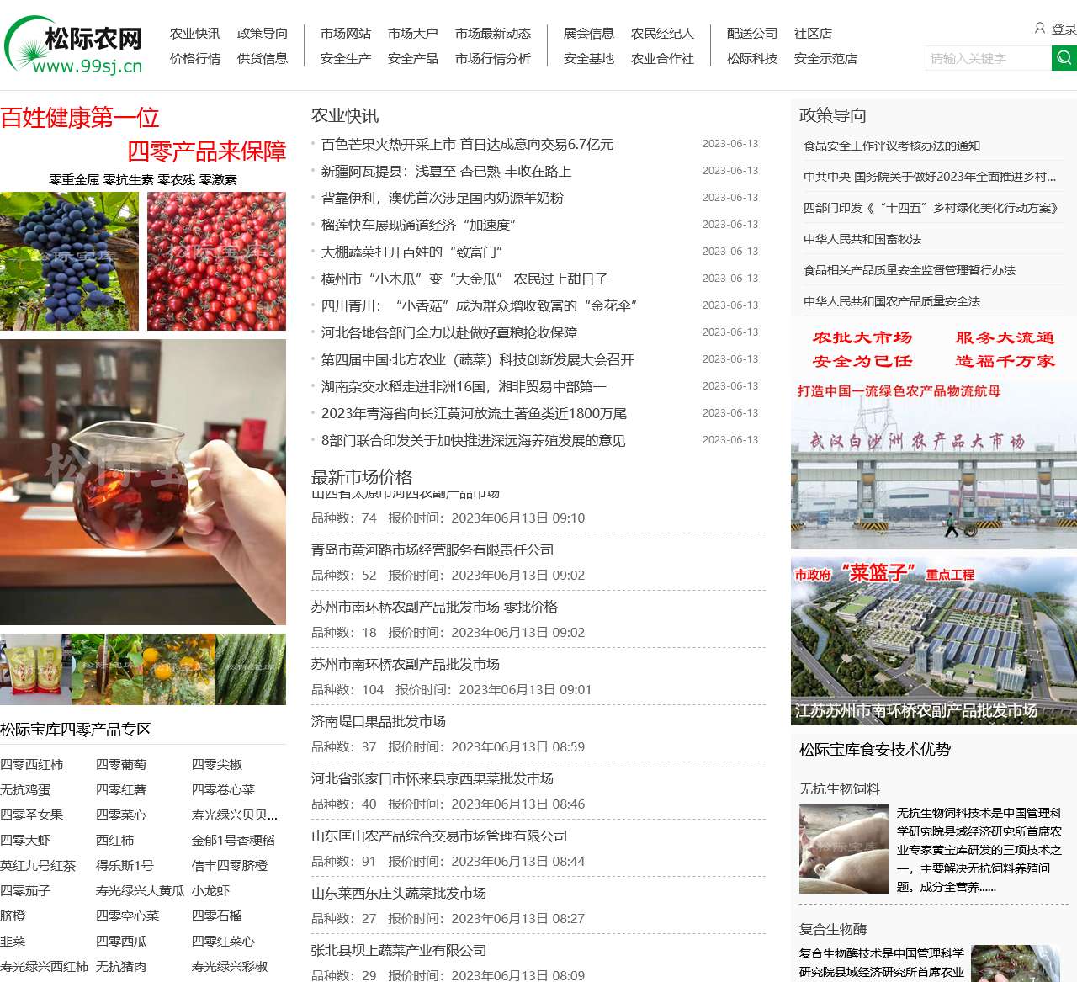Screen dimensions: 1077x982
Task: Open the 复合生物酶 section heading
Action: click(x=833, y=929)
